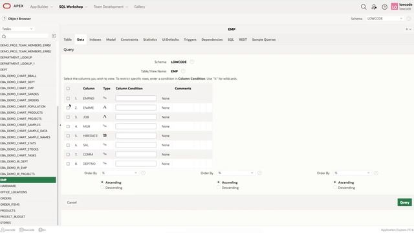Switch to the Constraints tab

[x=129, y=39]
